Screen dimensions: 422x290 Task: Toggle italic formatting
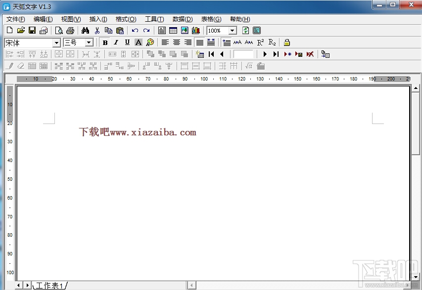(x=116, y=42)
